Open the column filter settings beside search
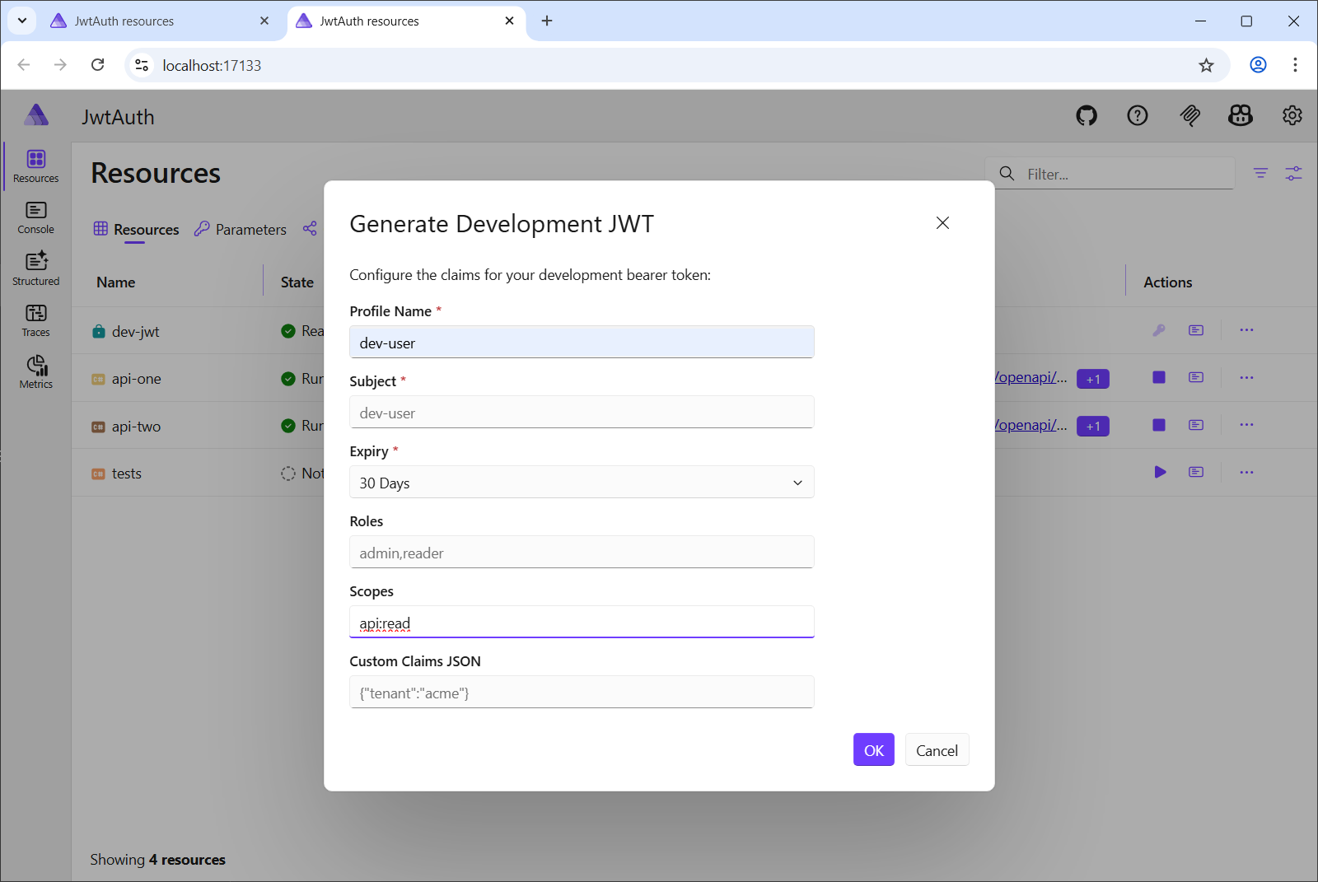Image resolution: width=1318 pixels, height=882 pixels. click(1293, 174)
